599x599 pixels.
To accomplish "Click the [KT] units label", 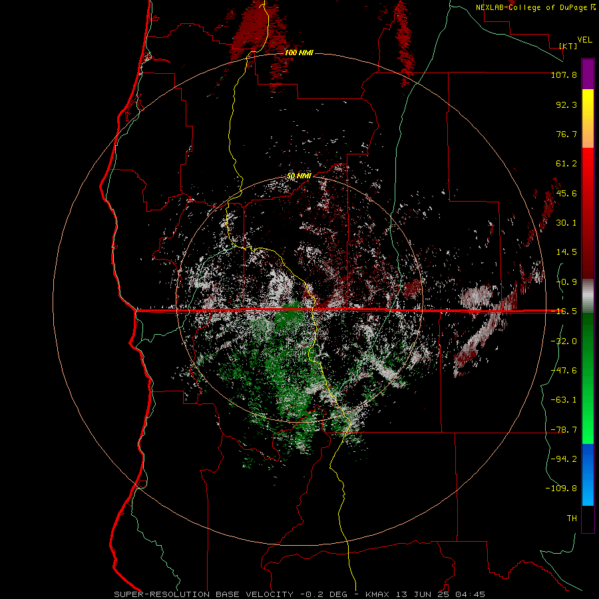I will pos(568,46).
